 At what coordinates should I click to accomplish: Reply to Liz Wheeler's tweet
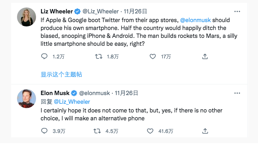pos(44,56)
